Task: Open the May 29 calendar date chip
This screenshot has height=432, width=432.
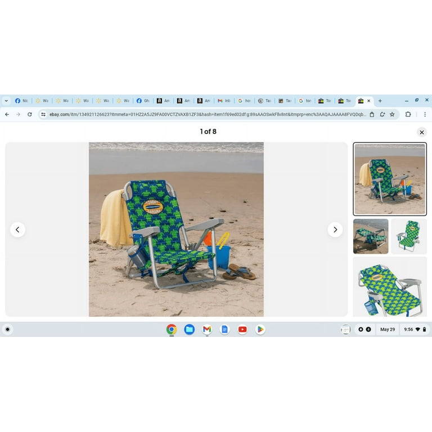Action: point(387,330)
